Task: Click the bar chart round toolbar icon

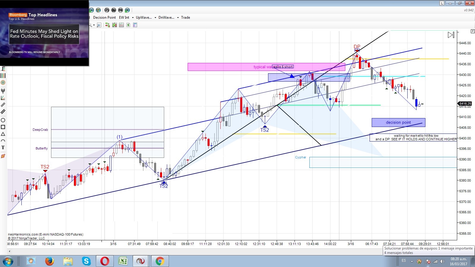Action: [114, 10]
